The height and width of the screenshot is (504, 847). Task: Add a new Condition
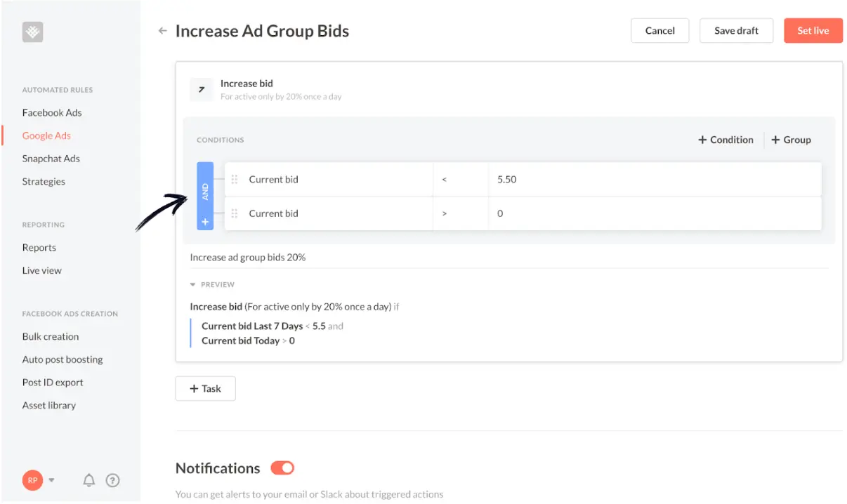(x=725, y=139)
